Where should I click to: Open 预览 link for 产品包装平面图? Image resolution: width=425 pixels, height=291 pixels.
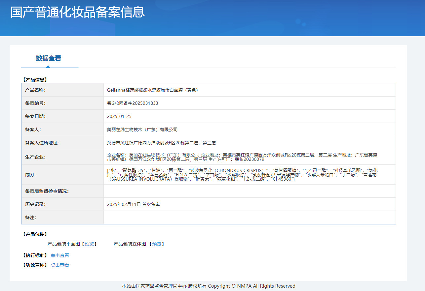[89, 244]
